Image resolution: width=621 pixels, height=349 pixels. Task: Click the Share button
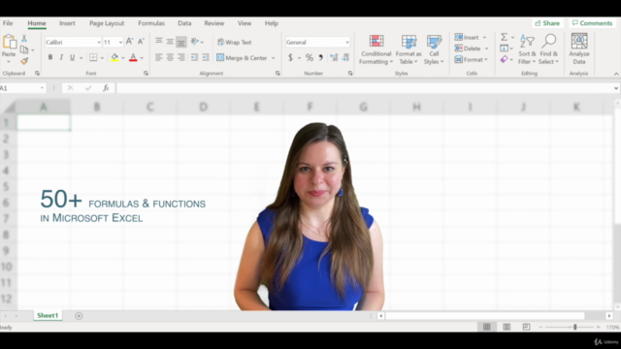pos(547,23)
